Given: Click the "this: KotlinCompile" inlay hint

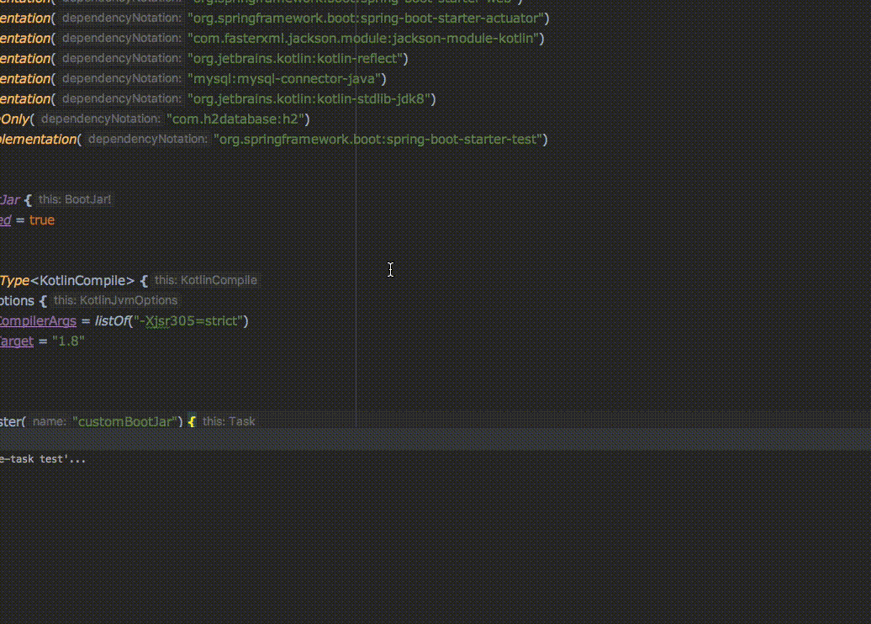Looking at the screenshot, I should [205, 280].
